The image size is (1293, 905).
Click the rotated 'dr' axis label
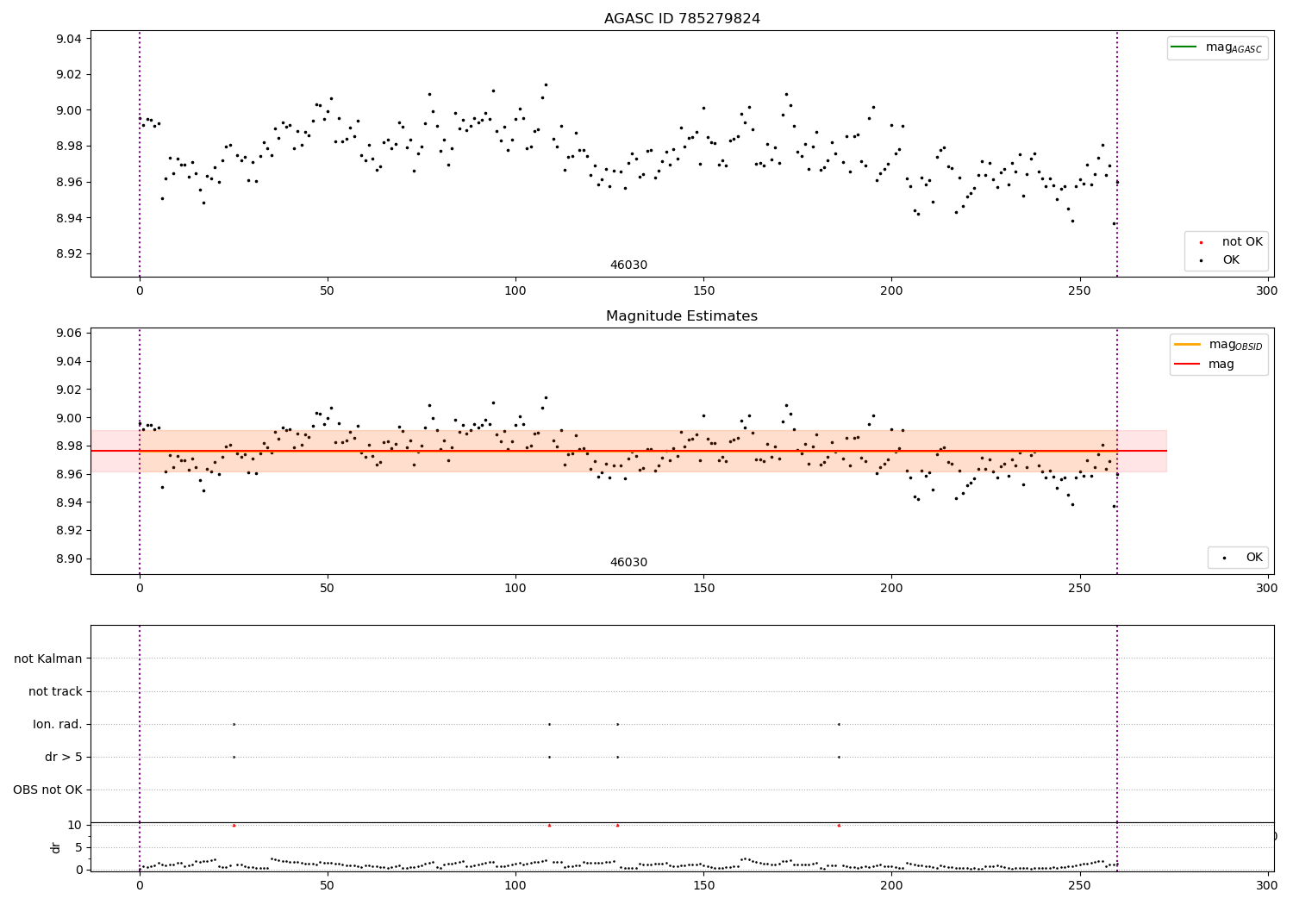tap(56, 847)
